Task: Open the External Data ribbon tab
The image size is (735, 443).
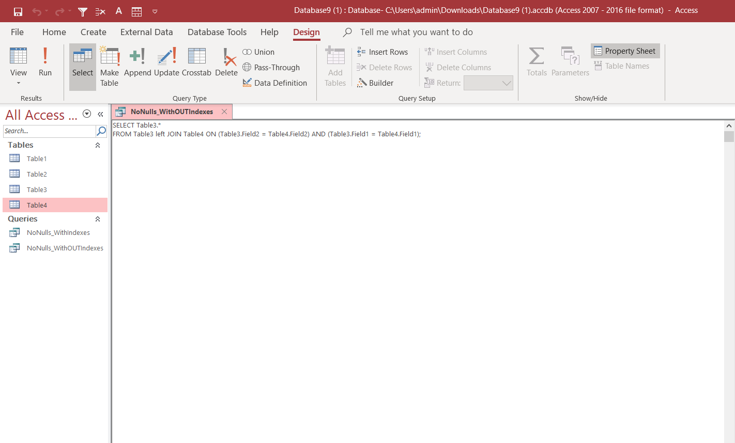Action: coord(147,32)
